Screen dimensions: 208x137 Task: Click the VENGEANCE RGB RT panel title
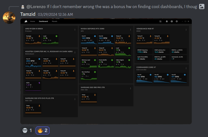click(x=145, y=29)
